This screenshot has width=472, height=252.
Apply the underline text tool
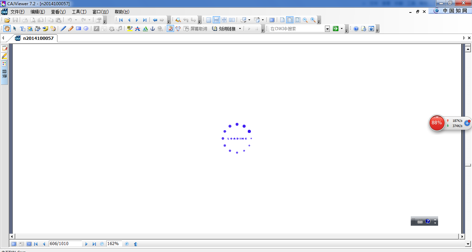click(x=145, y=29)
